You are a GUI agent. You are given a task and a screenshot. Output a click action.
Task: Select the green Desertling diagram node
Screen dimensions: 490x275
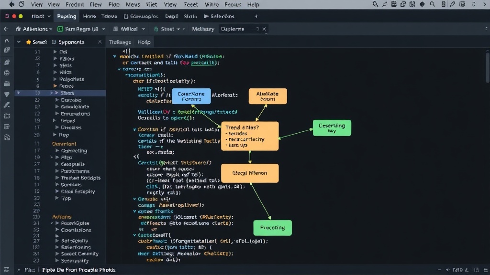click(332, 128)
